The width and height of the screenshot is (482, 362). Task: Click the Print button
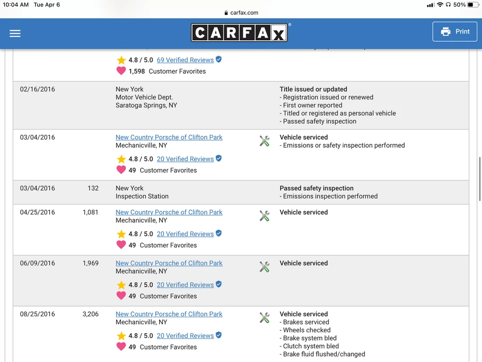point(455,31)
